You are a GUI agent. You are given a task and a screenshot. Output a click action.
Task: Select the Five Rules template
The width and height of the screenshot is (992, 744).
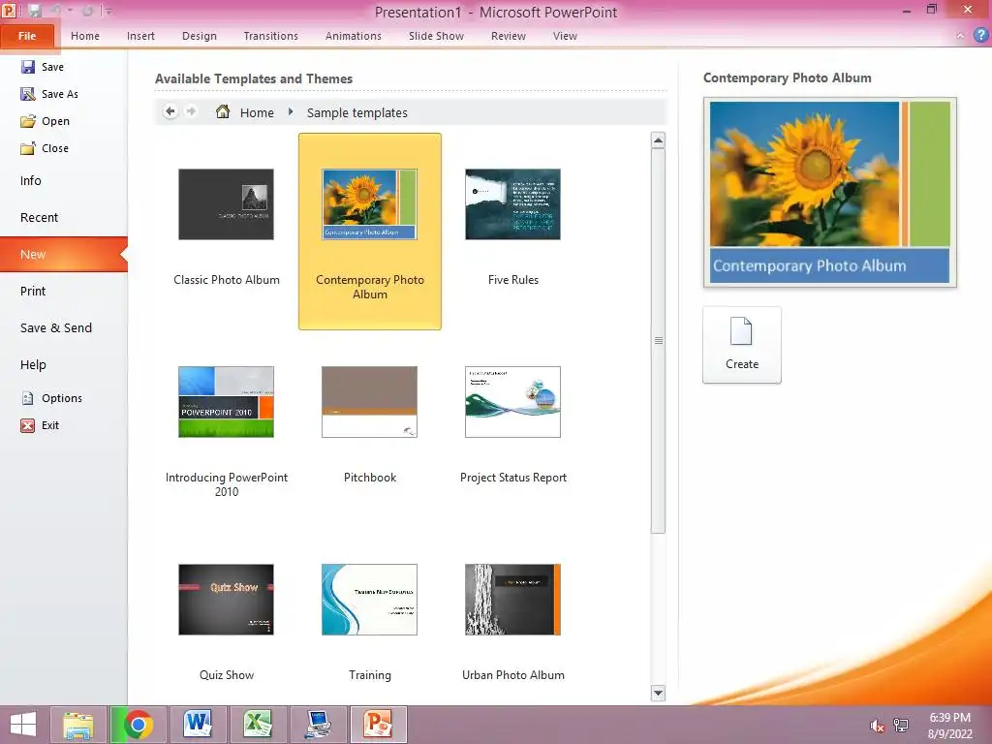513,231
